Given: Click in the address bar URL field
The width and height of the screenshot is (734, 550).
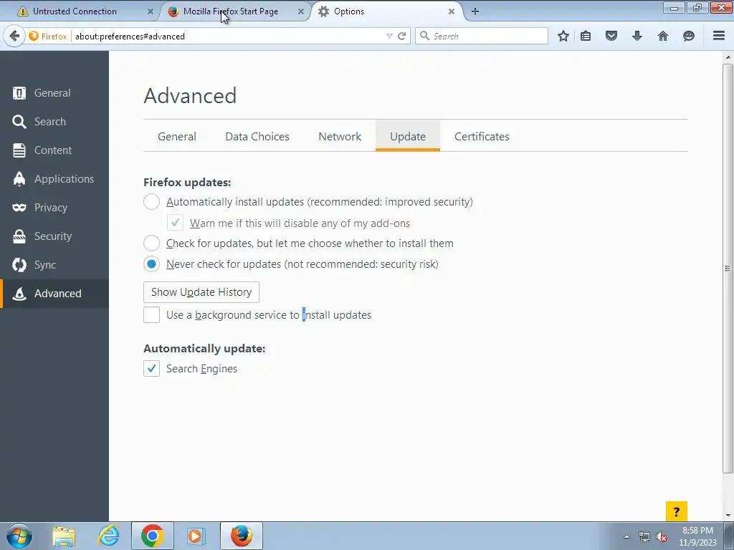Looking at the screenshot, I should (x=227, y=36).
